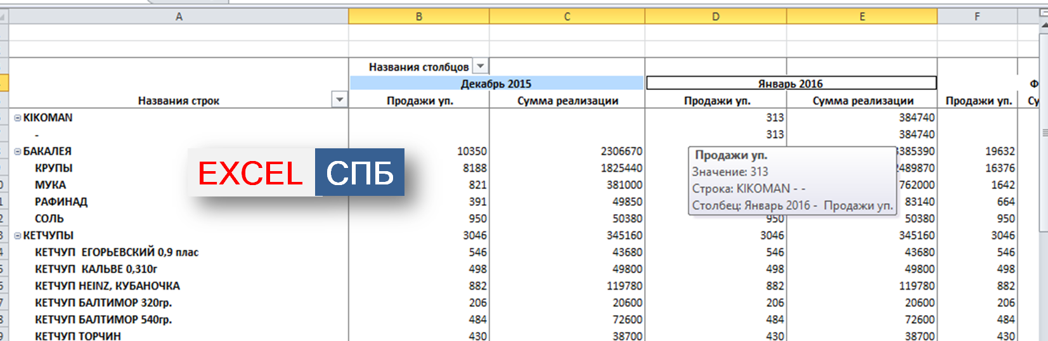Click the Сумма реализации header under Декабрь 2015

(567, 101)
